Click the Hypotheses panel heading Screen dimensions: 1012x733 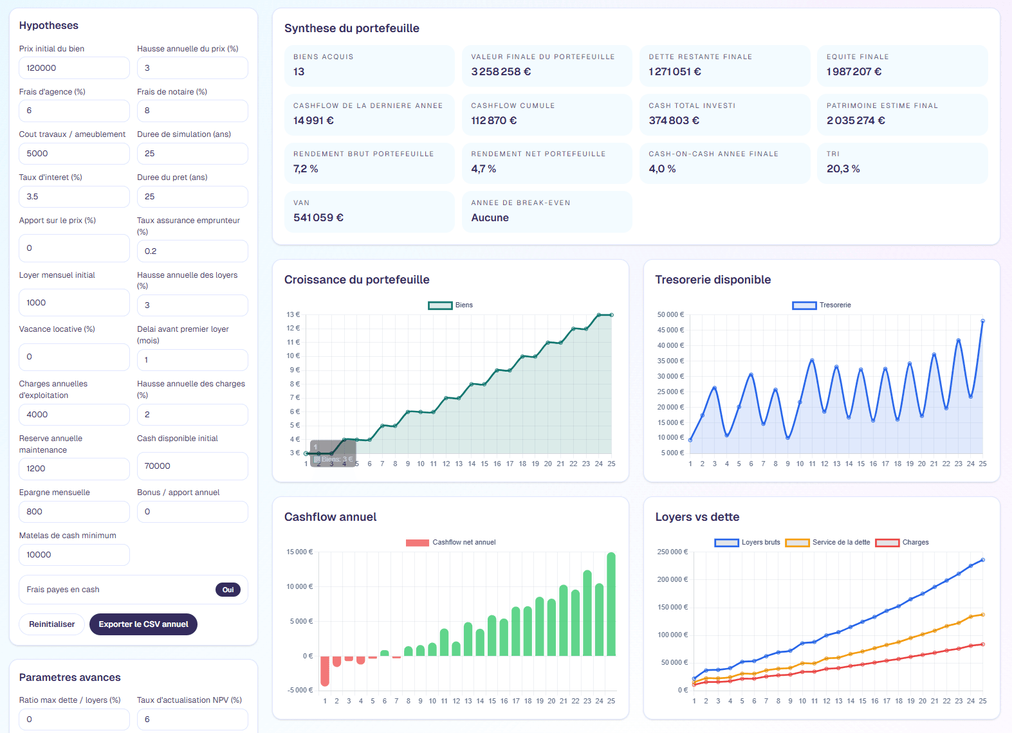[49, 26]
